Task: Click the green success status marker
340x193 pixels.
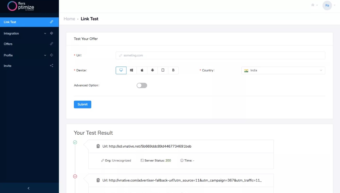Action: click(75, 142)
